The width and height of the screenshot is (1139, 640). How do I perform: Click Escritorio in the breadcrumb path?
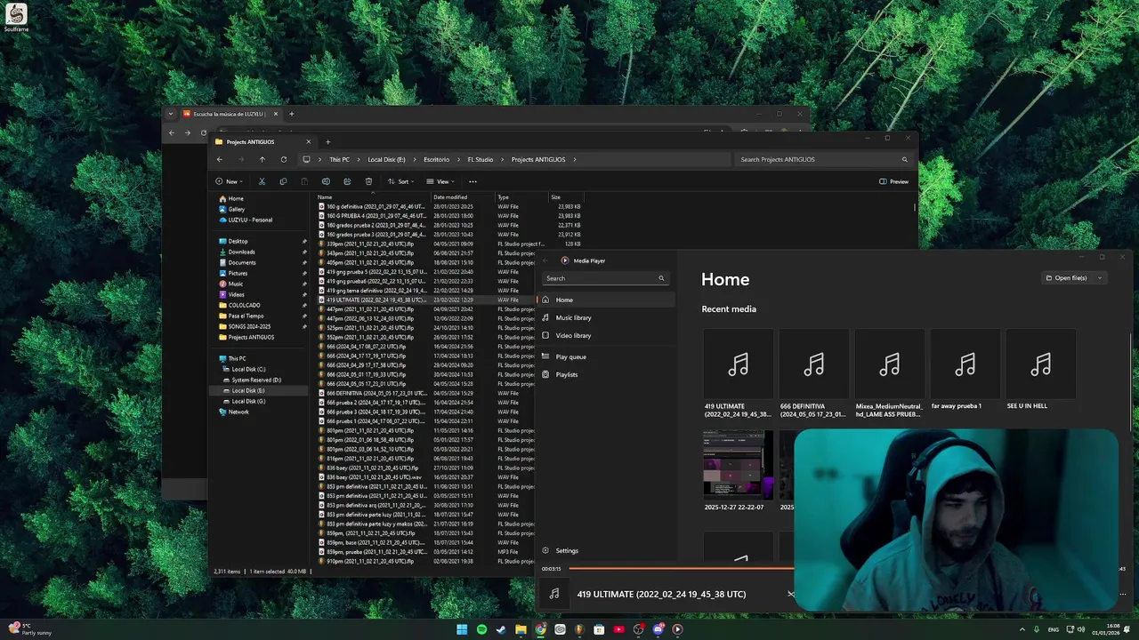click(x=436, y=159)
